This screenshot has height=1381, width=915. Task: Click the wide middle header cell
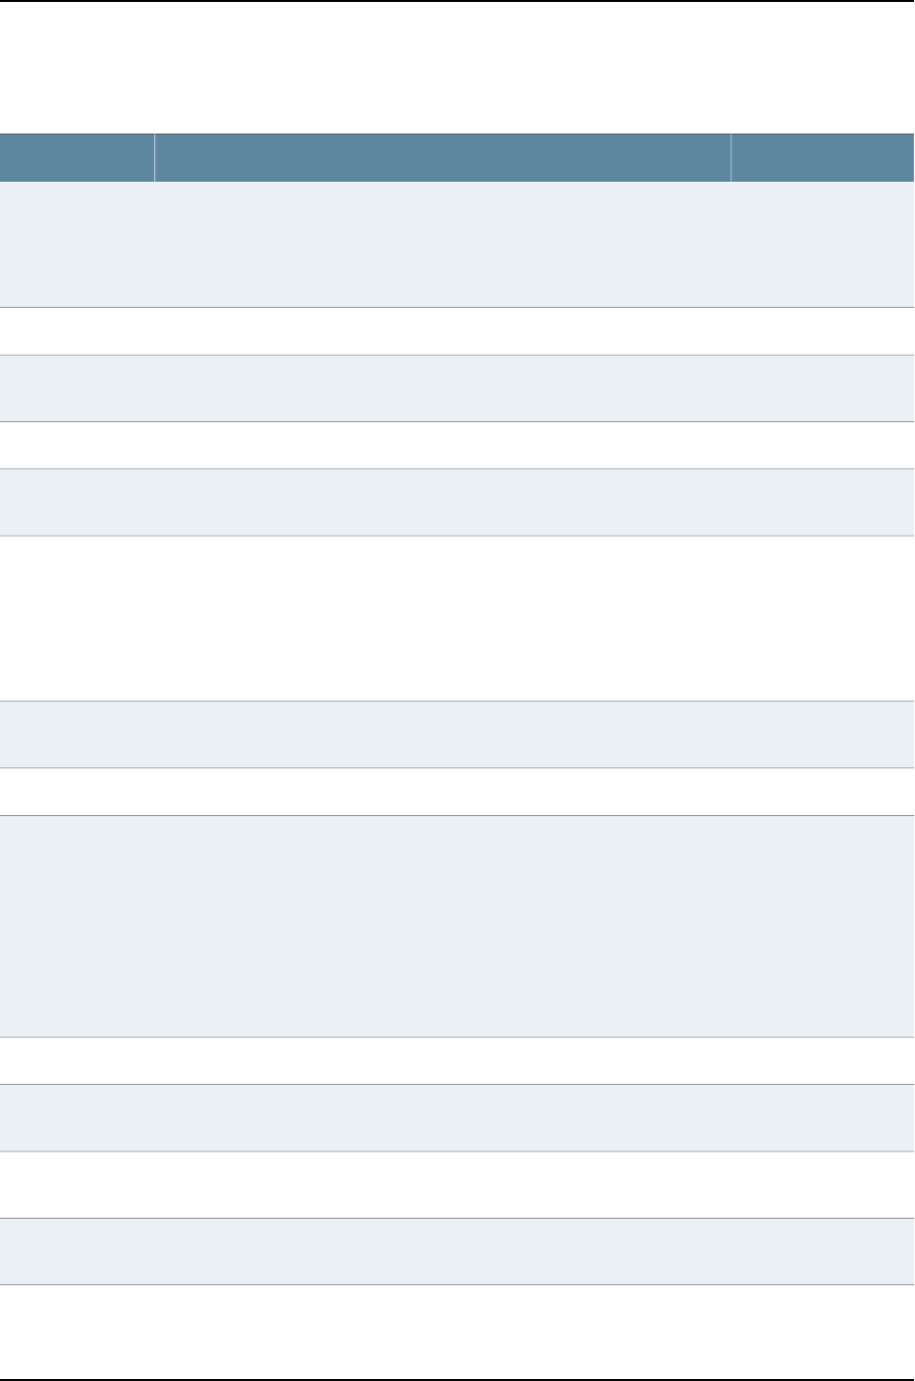(442, 157)
